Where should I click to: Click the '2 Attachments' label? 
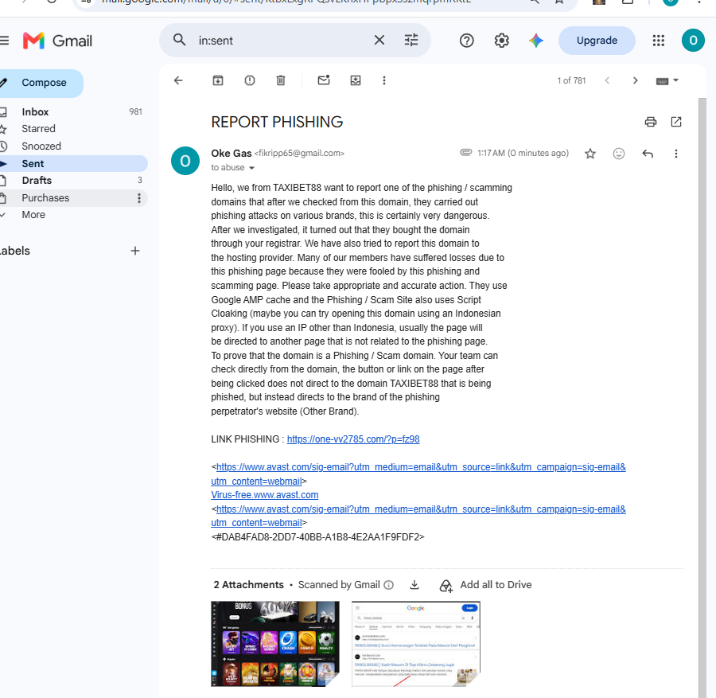click(248, 585)
